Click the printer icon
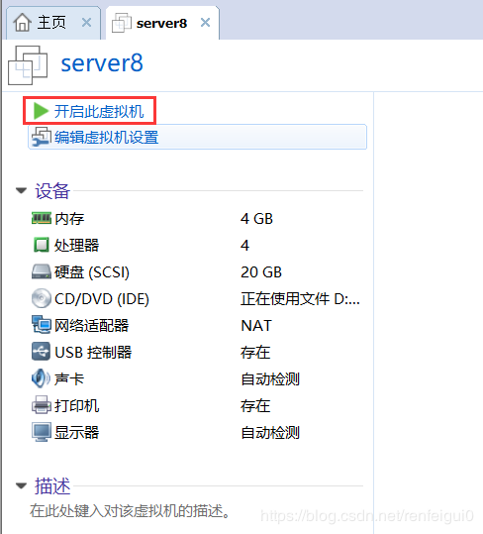 point(42,405)
